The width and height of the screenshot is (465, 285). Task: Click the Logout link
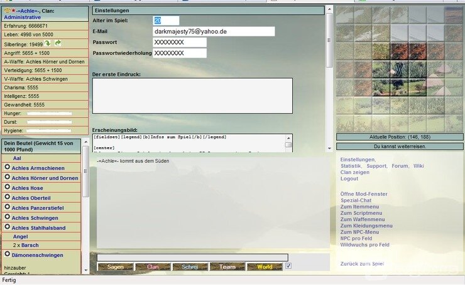[349, 179]
